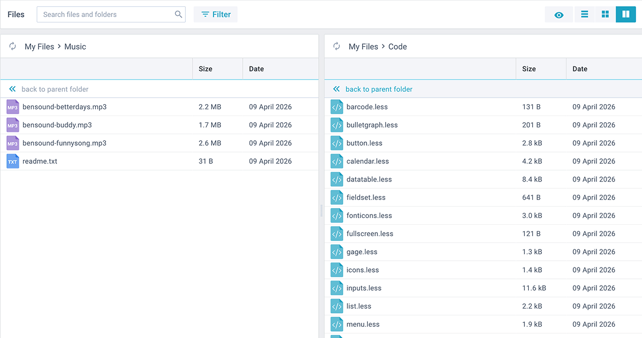Click the Code breadcrumb in right panel
This screenshot has width=642, height=338.
(x=398, y=47)
